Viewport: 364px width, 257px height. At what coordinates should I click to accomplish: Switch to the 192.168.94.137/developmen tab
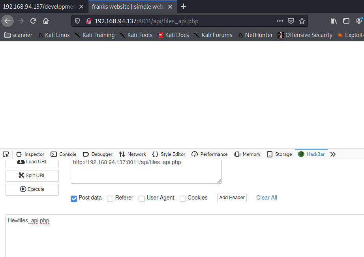[39, 7]
